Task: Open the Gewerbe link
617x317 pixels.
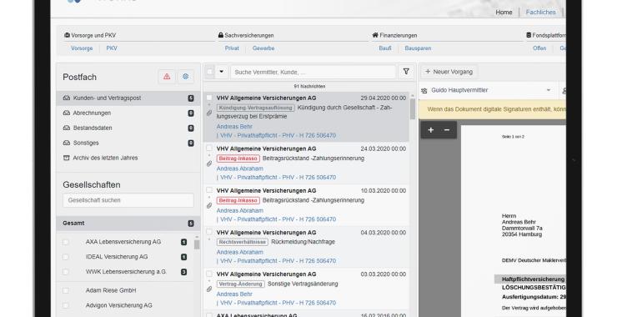Action: coord(263,48)
